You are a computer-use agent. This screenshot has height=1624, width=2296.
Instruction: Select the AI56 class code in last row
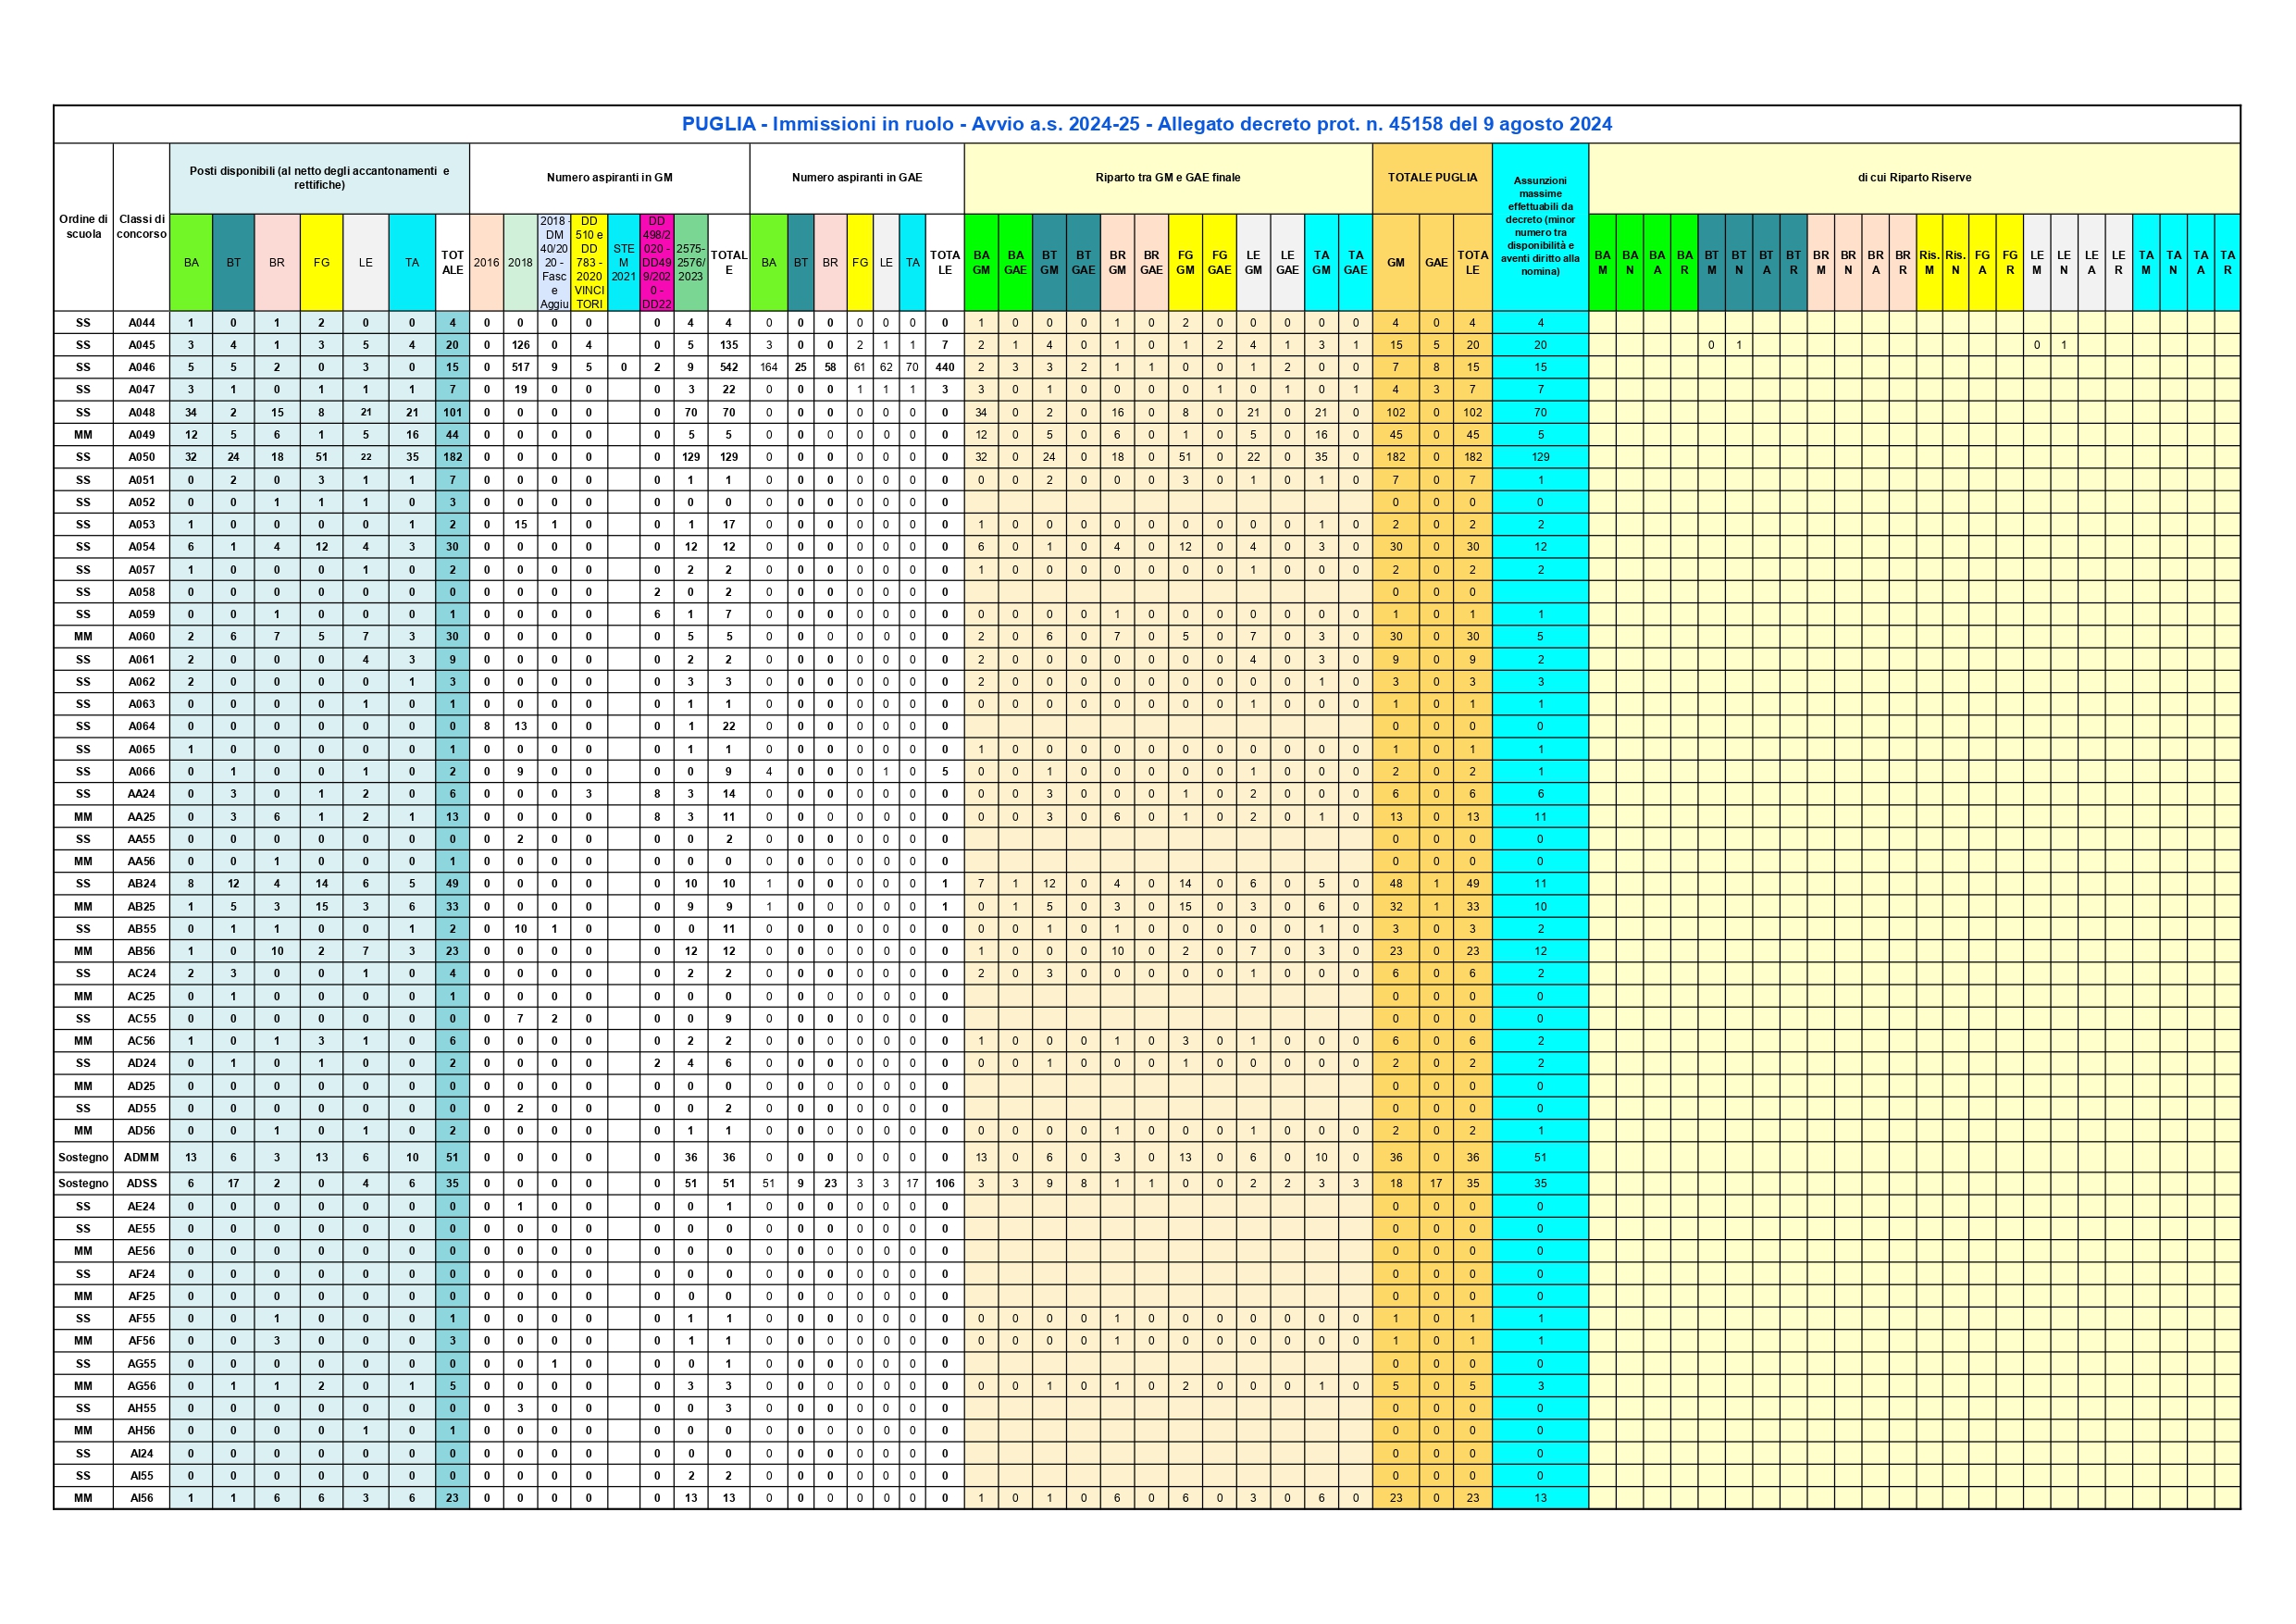pyautogui.click(x=141, y=1498)
